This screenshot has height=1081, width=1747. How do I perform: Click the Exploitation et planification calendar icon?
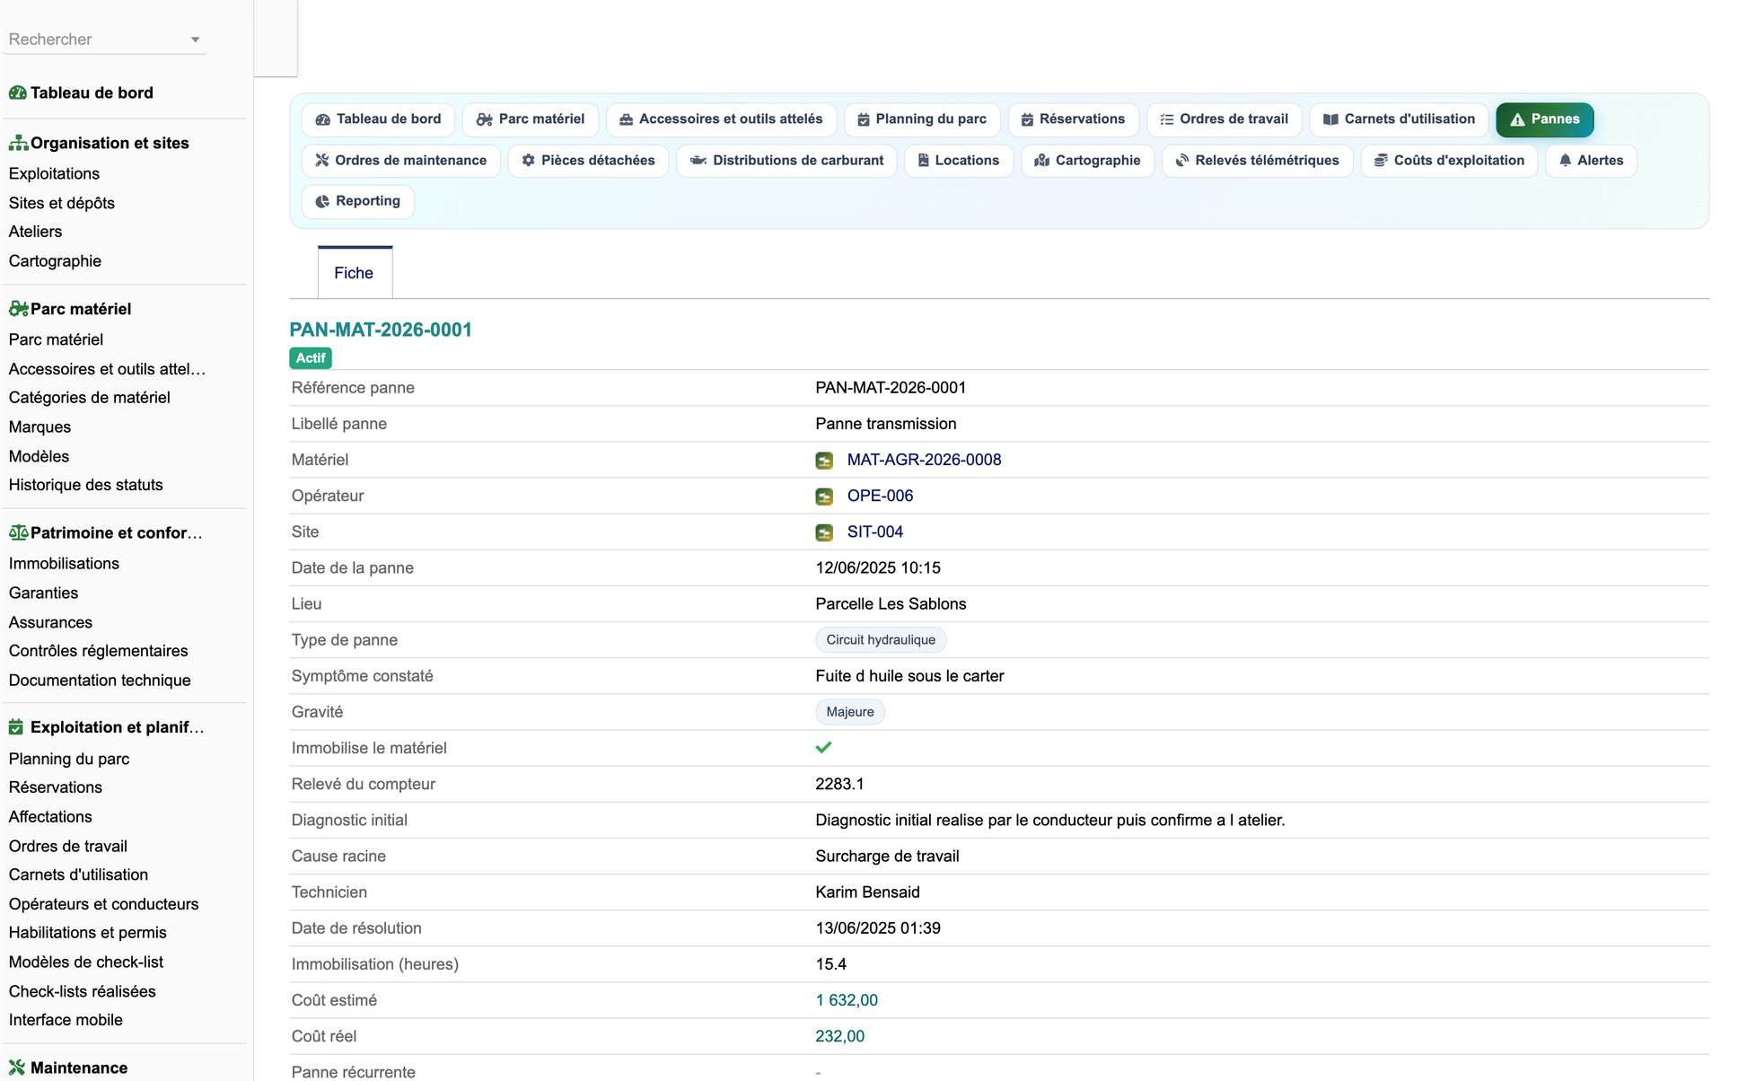(x=16, y=727)
